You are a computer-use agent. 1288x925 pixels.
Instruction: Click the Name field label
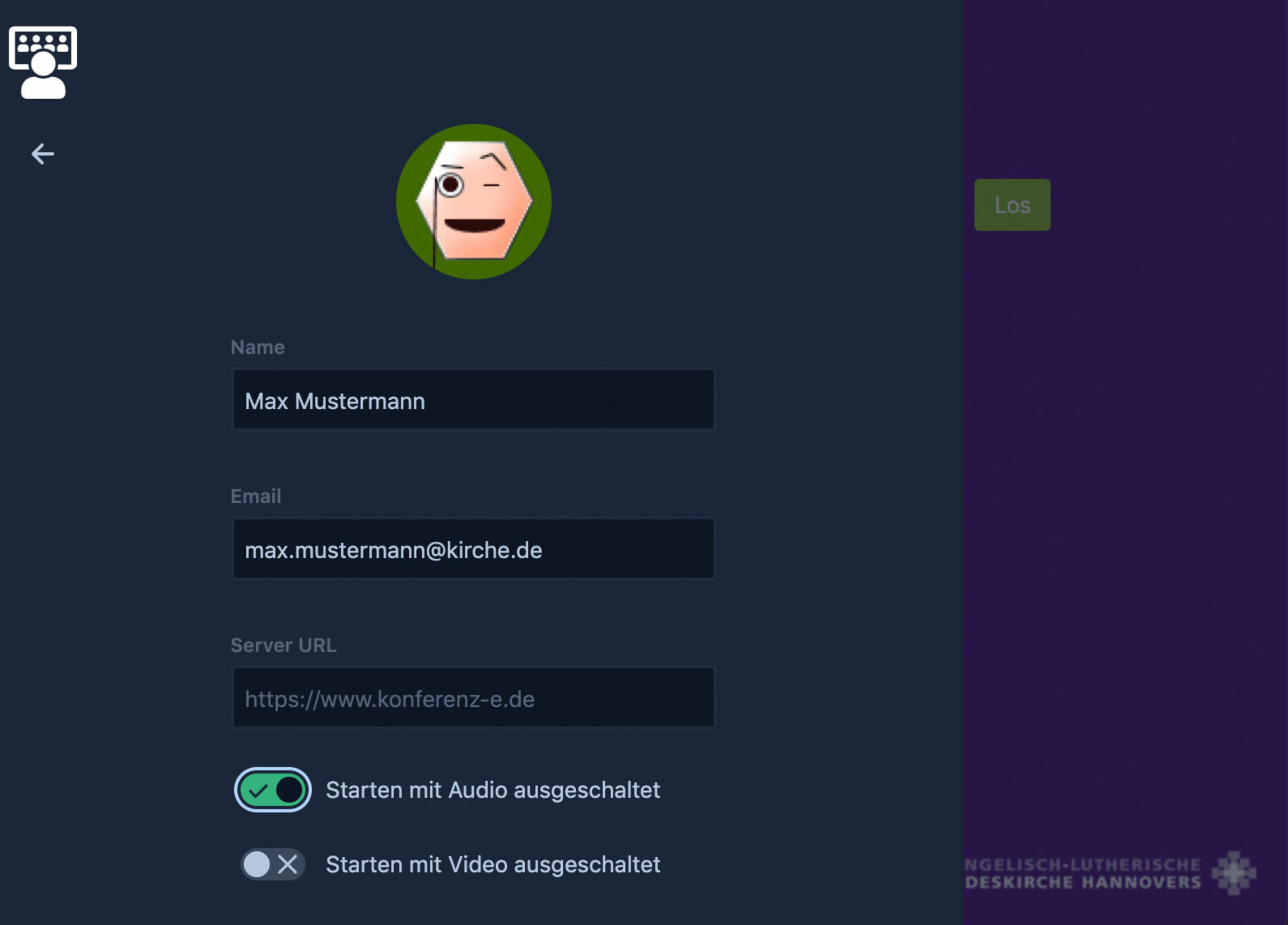click(x=257, y=347)
